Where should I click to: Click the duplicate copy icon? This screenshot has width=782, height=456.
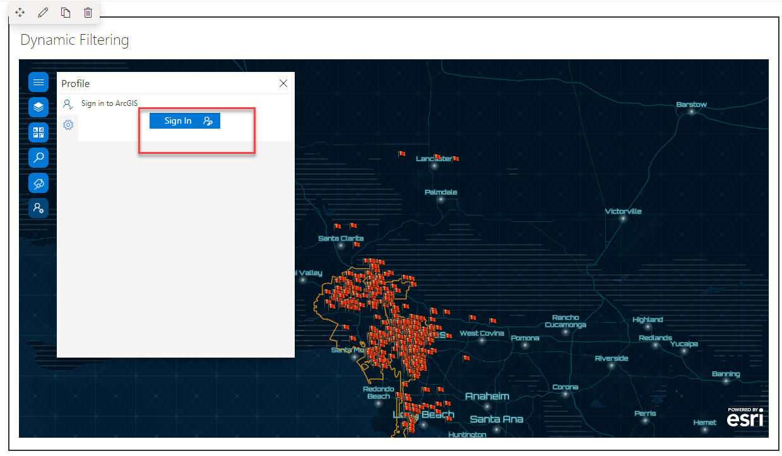(66, 13)
